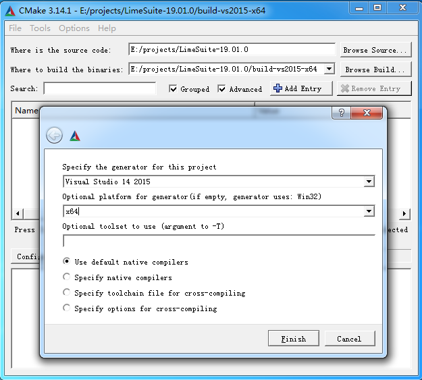
Task: Open the Help menu
Action: coord(107,28)
